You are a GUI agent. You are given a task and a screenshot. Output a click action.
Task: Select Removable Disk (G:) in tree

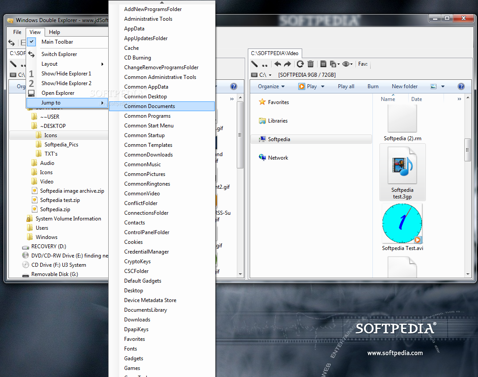(55, 274)
